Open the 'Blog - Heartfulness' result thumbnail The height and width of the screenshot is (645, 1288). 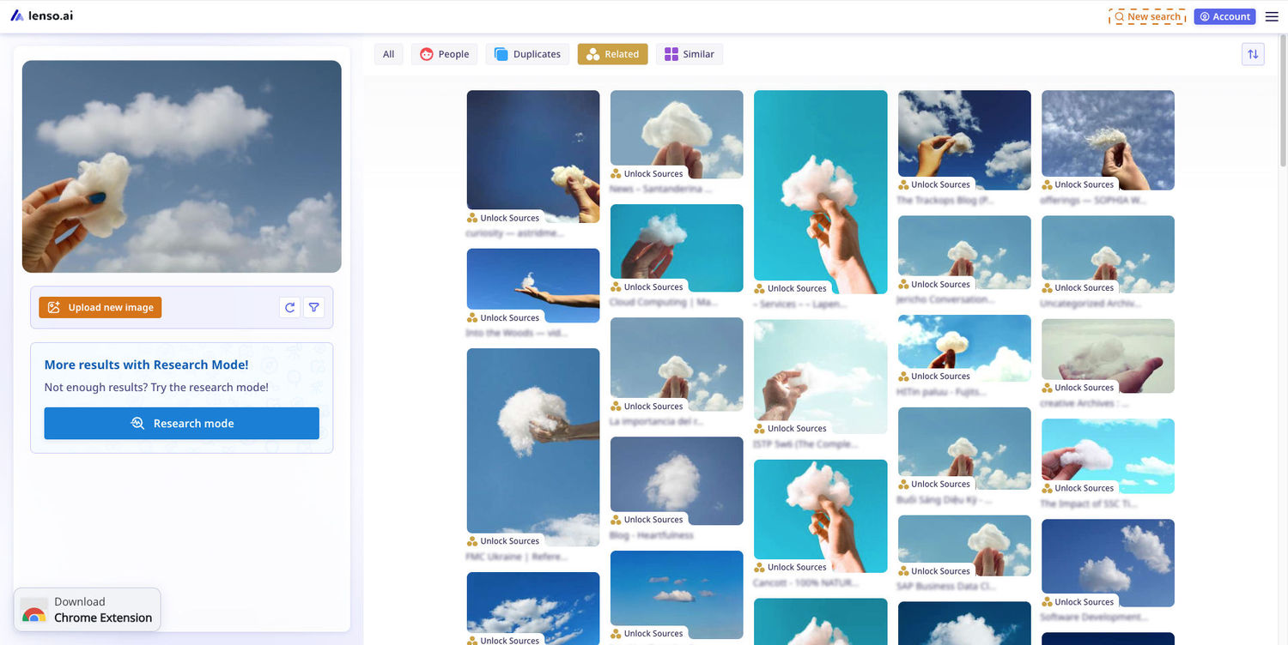point(677,480)
